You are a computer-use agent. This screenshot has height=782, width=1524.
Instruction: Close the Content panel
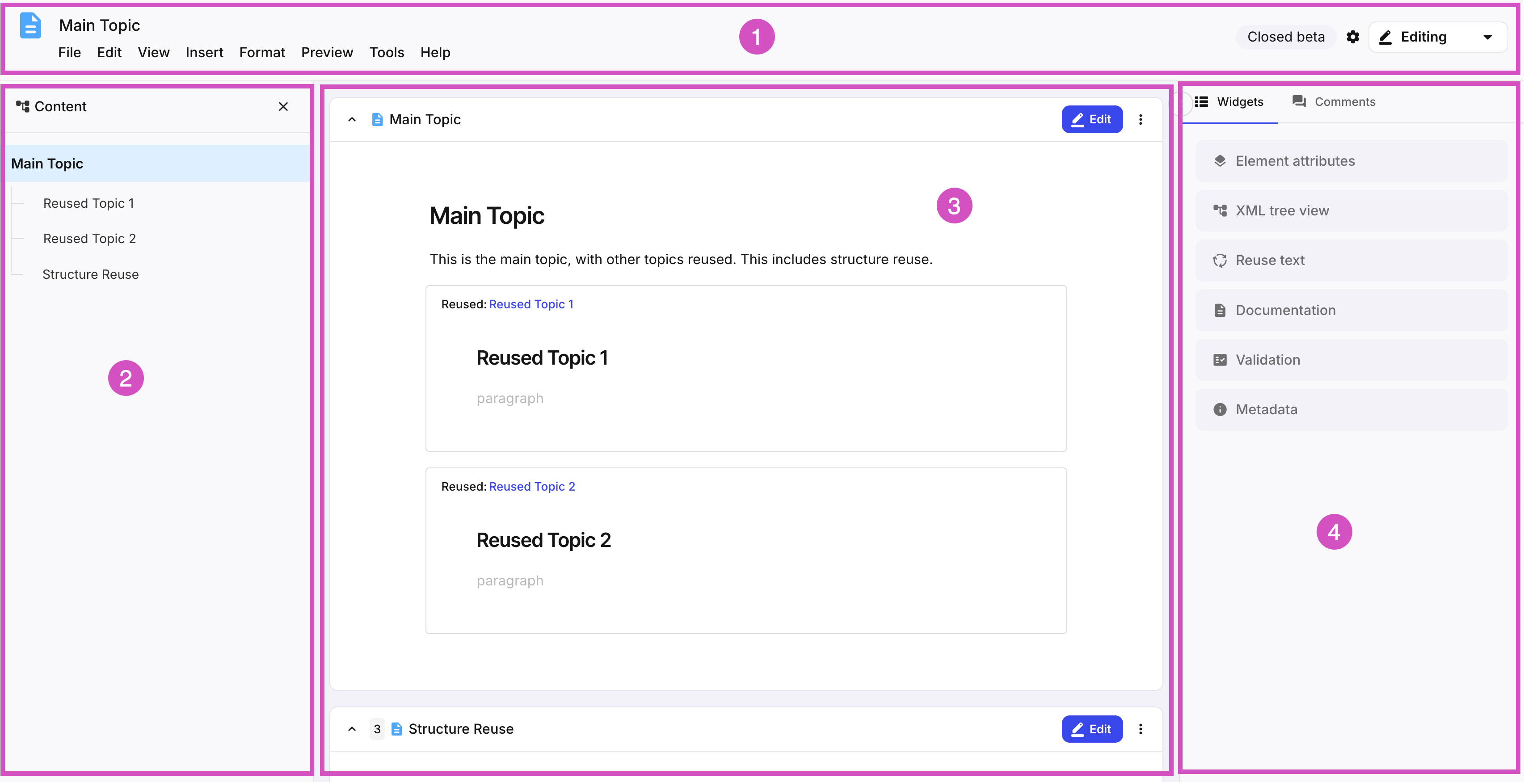(x=283, y=106)
